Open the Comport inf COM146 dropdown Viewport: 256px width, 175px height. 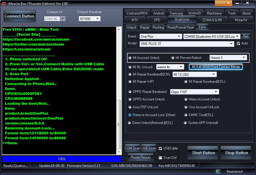pyautogui.click(x=54, y=19)
